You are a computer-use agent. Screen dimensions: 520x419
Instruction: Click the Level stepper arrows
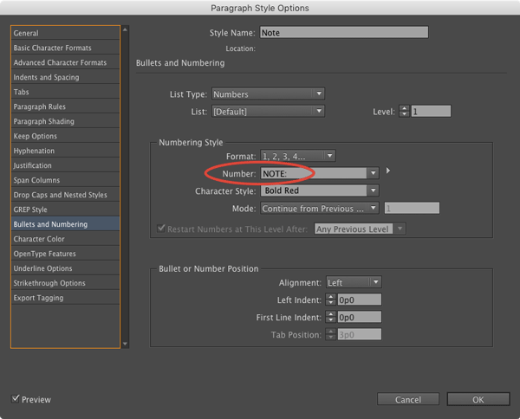(404, 111)
